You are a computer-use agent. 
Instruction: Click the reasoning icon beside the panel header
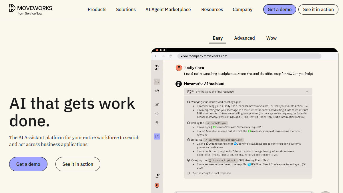coord(190,92)
